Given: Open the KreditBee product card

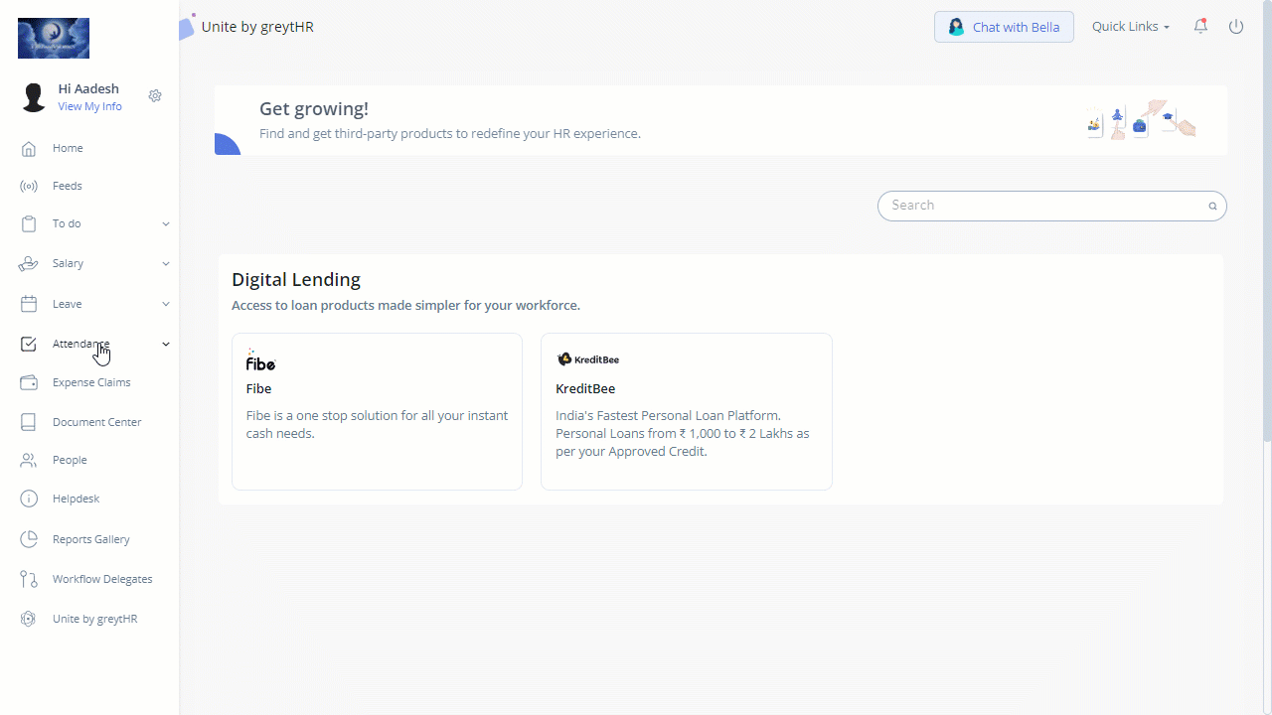Looking at the screenshot, I should point(687,411).
